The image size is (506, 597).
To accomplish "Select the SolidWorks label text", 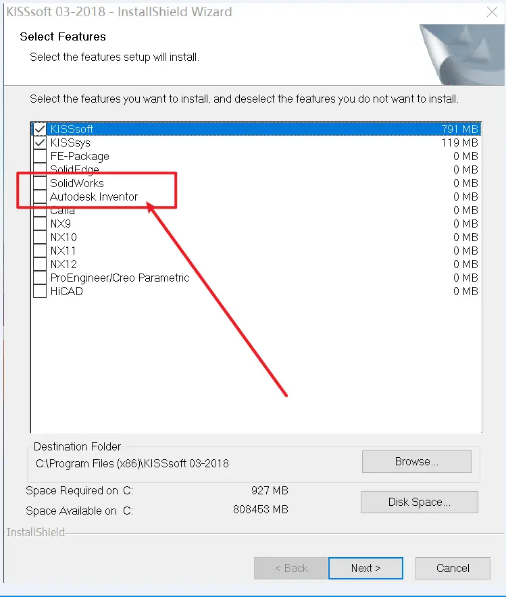I will click(77, 183).
